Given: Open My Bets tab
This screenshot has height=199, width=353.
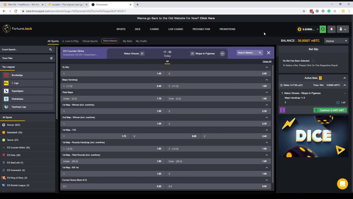Looking at the screenshot, I should (x=127, y=41).
